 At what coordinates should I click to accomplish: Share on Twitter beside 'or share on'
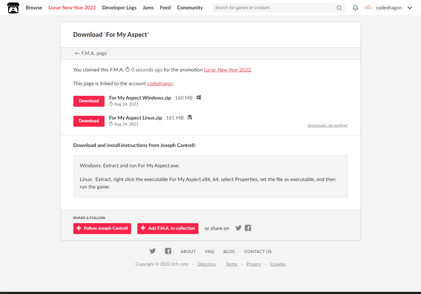coord(238,228)
